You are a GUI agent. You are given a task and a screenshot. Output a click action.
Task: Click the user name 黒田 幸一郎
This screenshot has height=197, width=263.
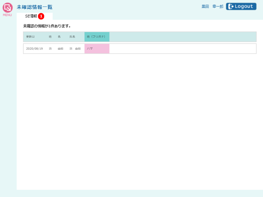[x=212, y=6]
